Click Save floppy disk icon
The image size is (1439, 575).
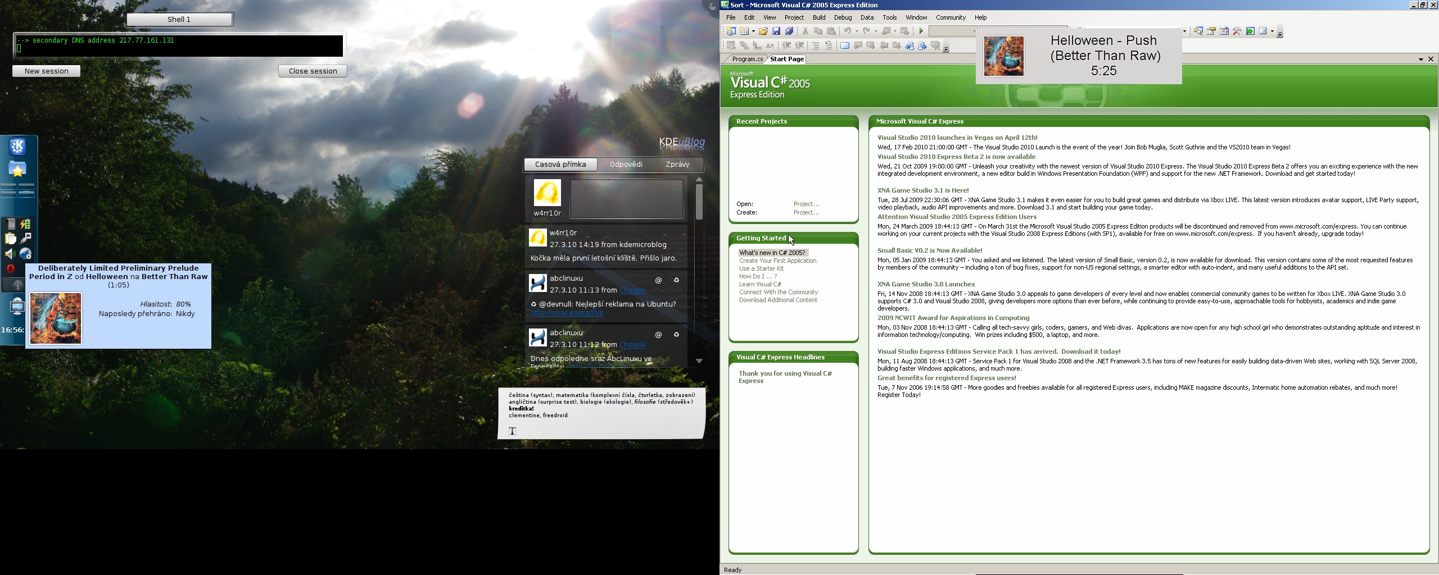click(776, 31)
